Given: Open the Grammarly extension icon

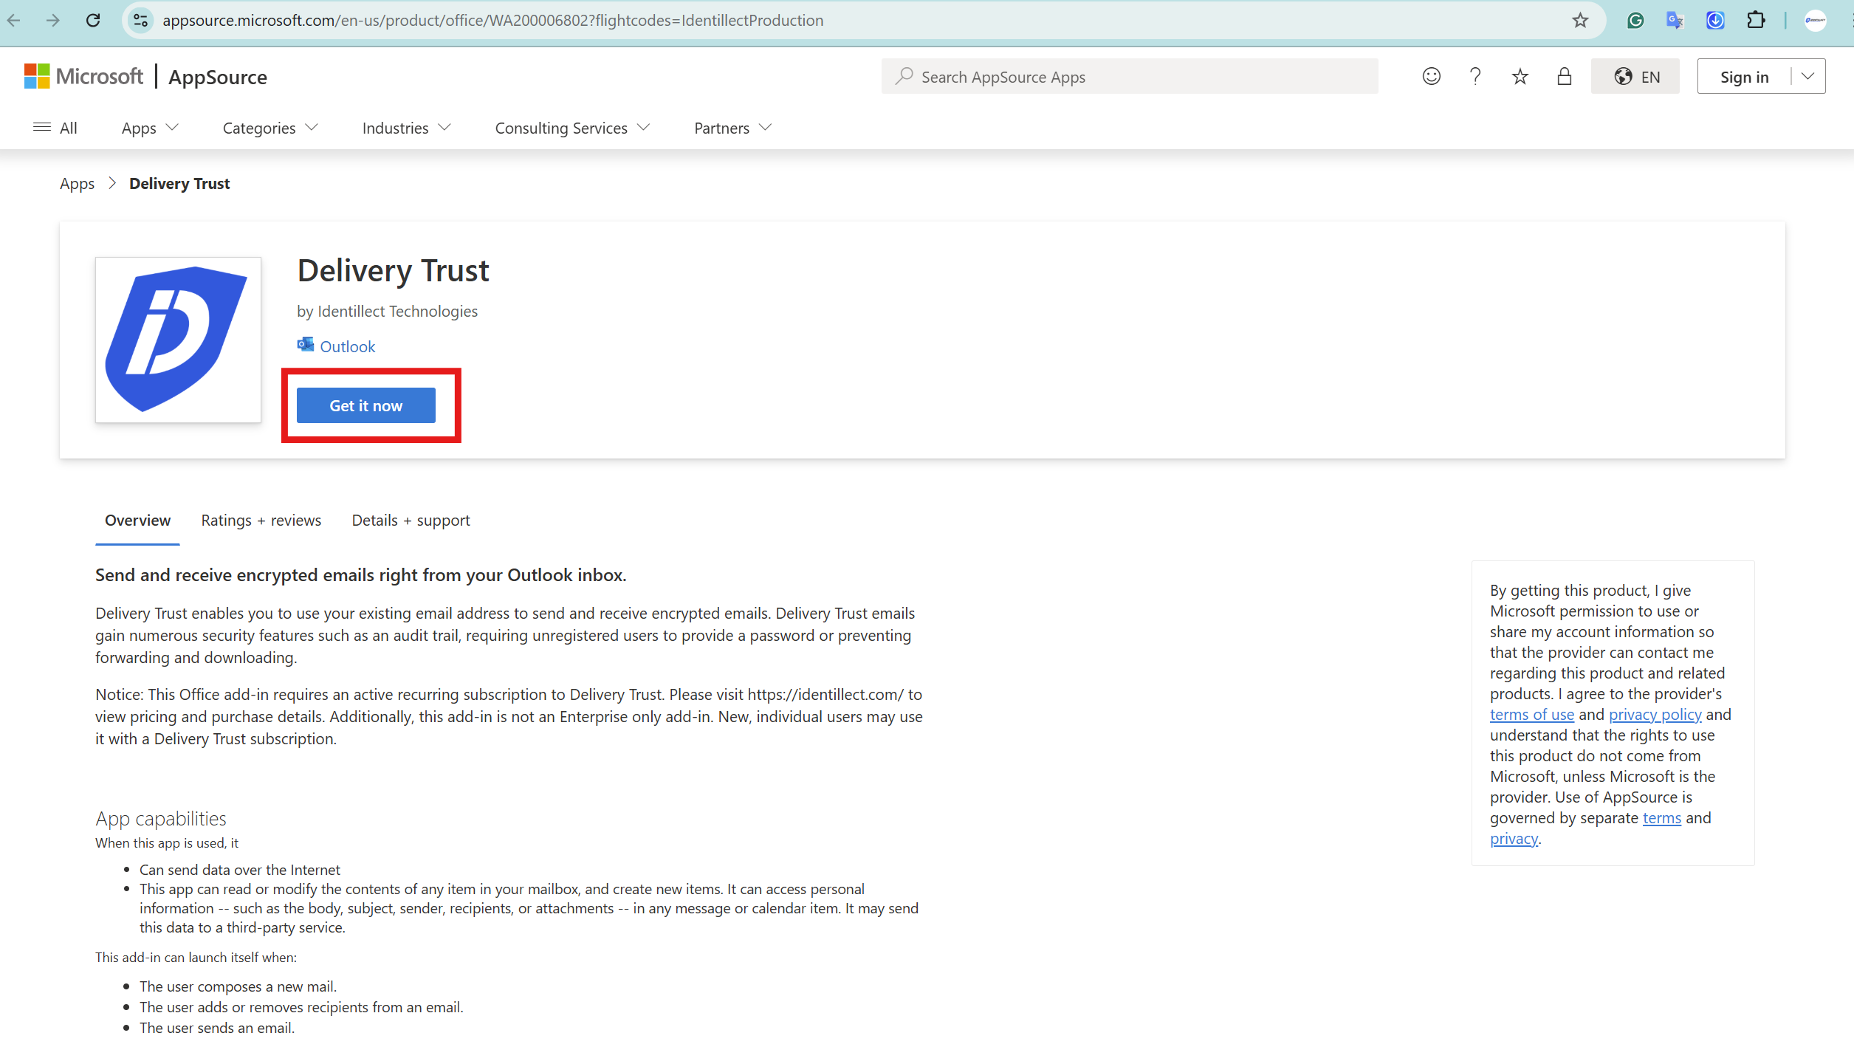Looking at the screenshot, I should click(x=1635, y=20).
